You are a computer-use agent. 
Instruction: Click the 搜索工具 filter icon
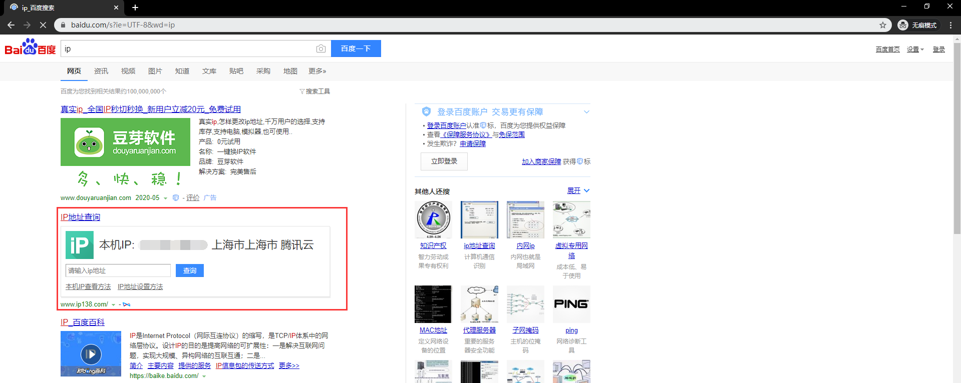[x=302, y=91]
